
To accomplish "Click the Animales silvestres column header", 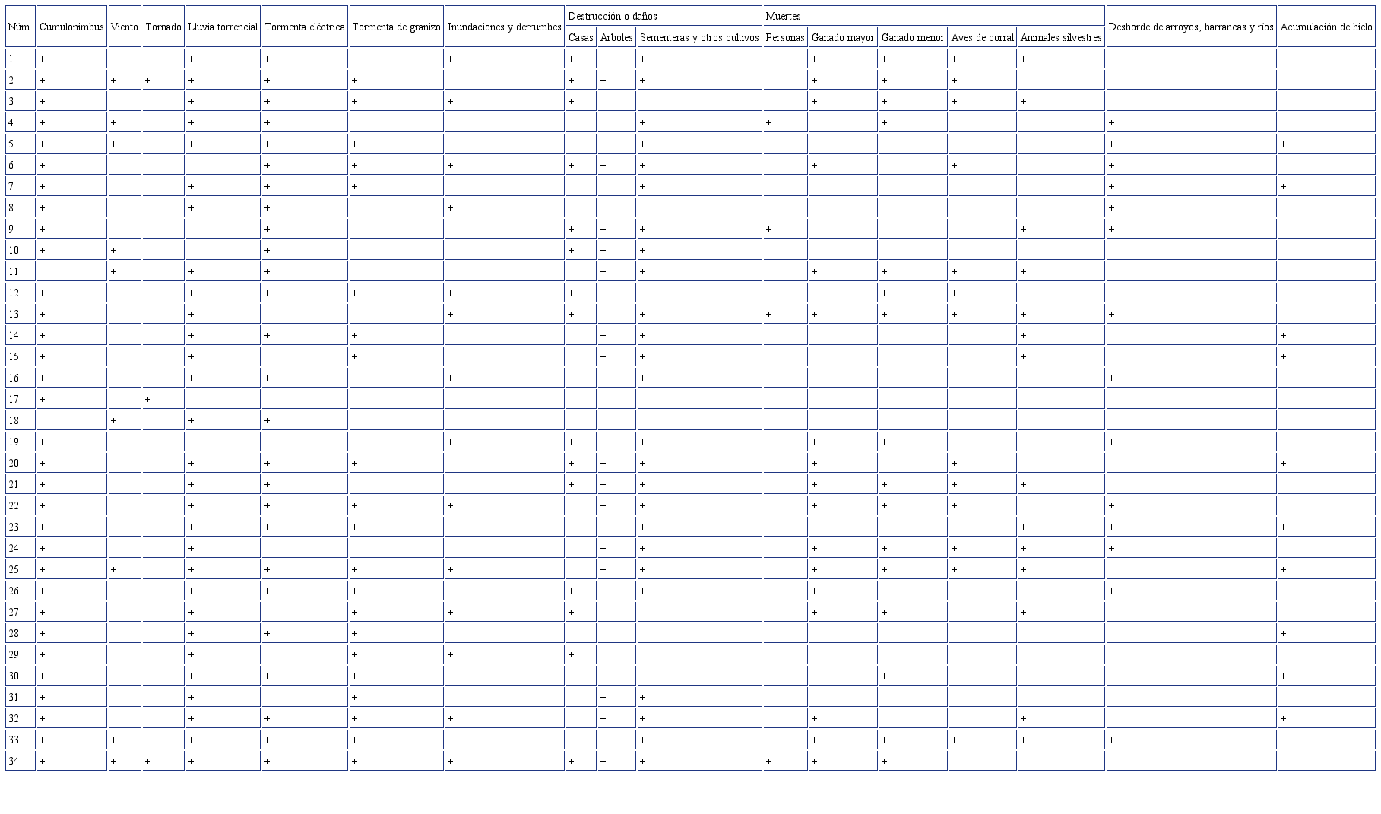I will (x=1060, y=37).
